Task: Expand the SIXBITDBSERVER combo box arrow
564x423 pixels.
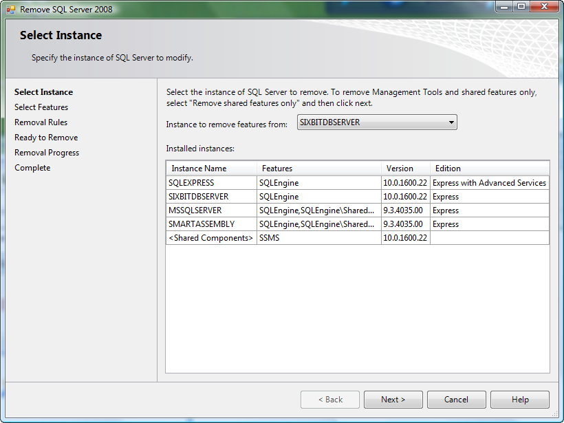Action: [453, 122]
